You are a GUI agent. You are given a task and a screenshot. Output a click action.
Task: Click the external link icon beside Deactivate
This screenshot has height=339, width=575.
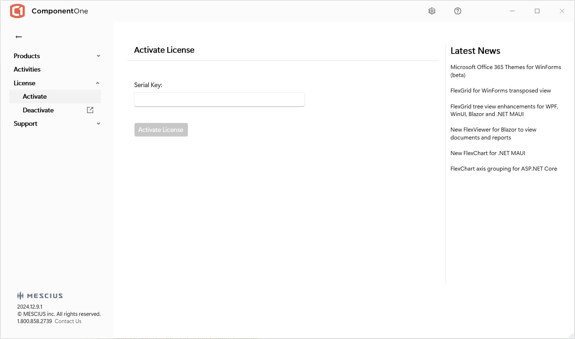click(x=90, y=110)
